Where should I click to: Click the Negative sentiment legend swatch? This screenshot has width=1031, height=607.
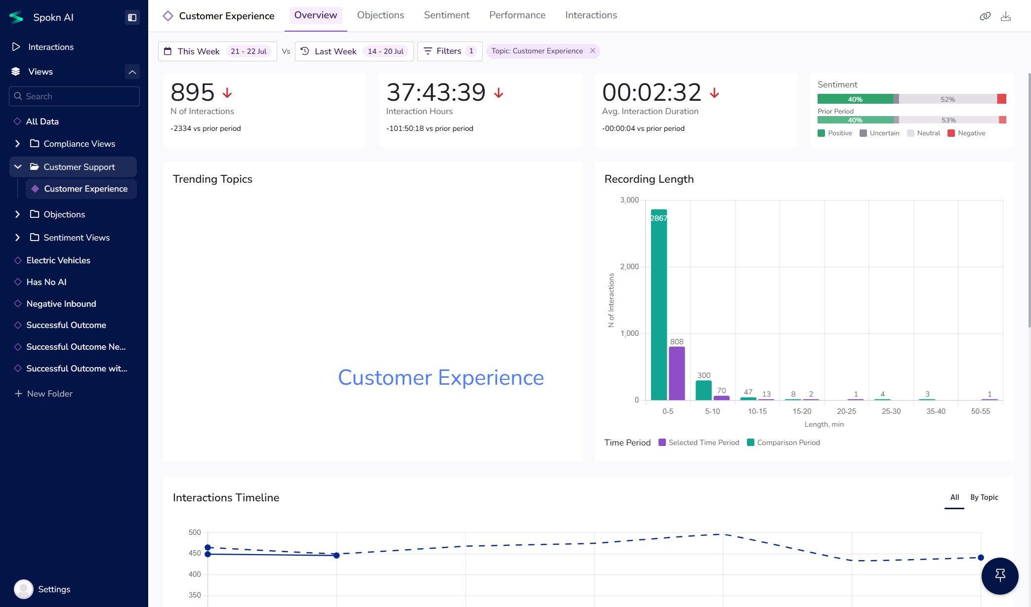[951, 133]
